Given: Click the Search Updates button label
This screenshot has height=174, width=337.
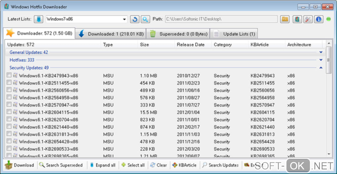Looking at the screenshot, I should 224,165.
